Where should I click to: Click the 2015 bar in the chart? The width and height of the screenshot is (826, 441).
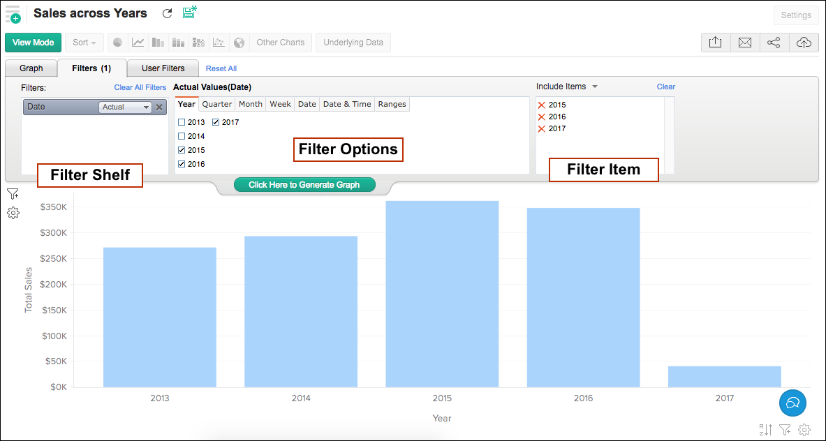(x=442, y=293)
